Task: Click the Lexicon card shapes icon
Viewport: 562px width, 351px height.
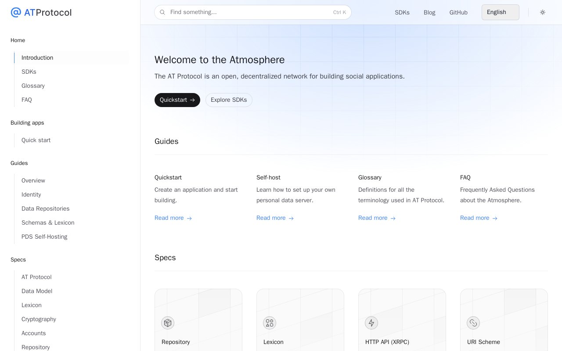Action: [x=270, y=323]
